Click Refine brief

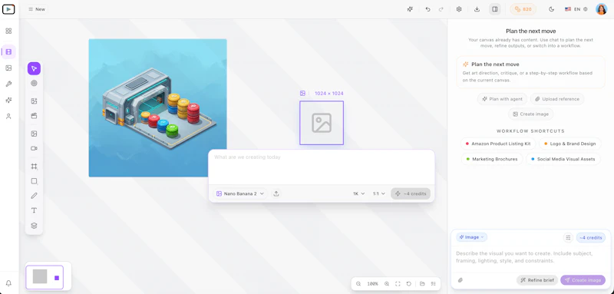point(536,280)
